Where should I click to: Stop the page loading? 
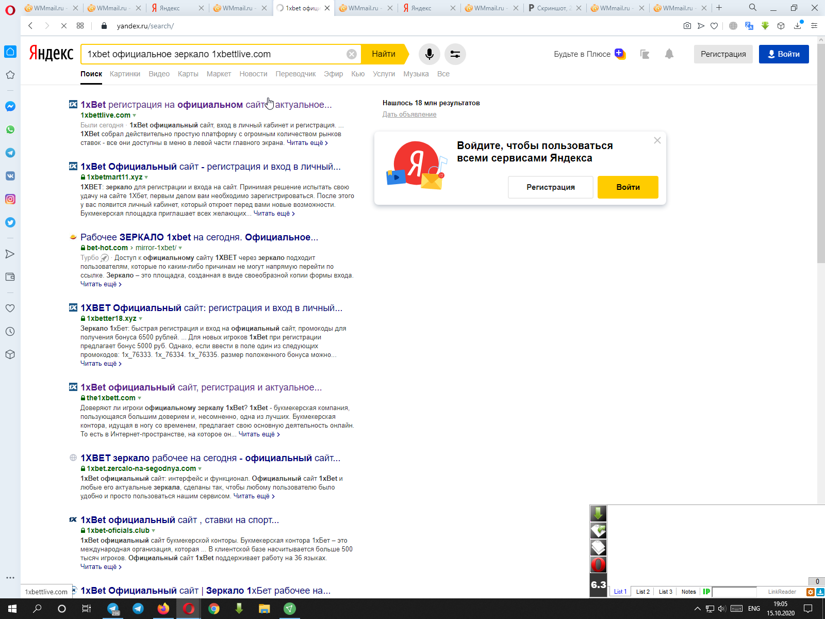tap(64, 26)
